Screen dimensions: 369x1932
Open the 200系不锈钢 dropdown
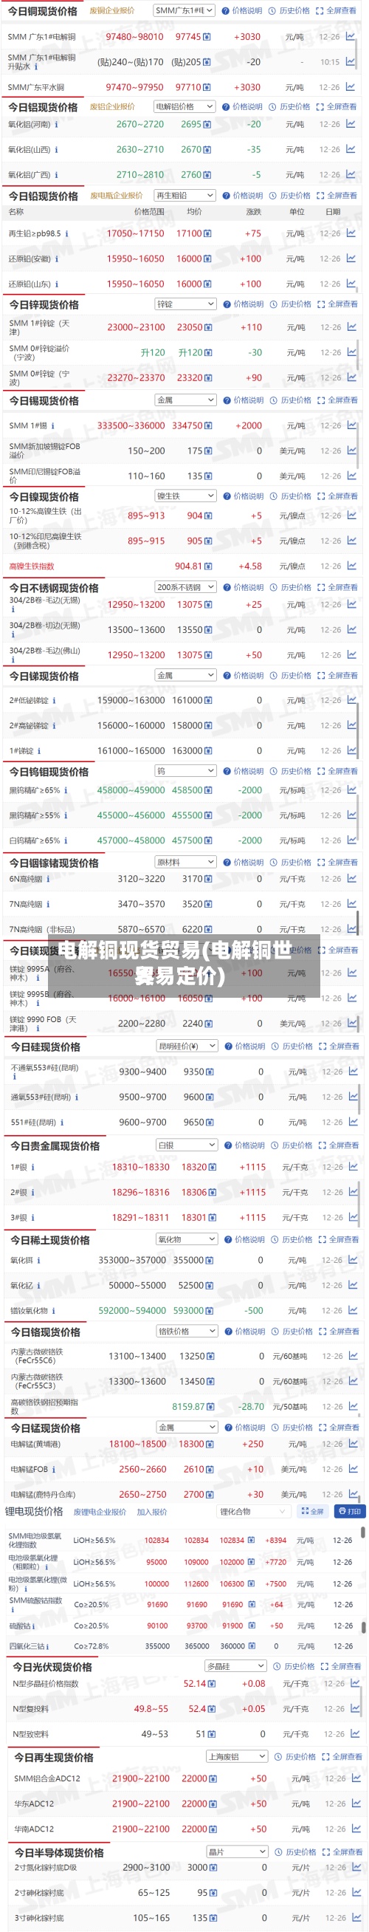(185, 587)
